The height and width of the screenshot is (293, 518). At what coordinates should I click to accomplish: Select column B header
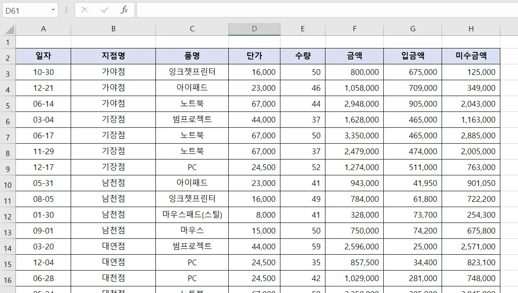pyautogui.click(x=113, y=29)
